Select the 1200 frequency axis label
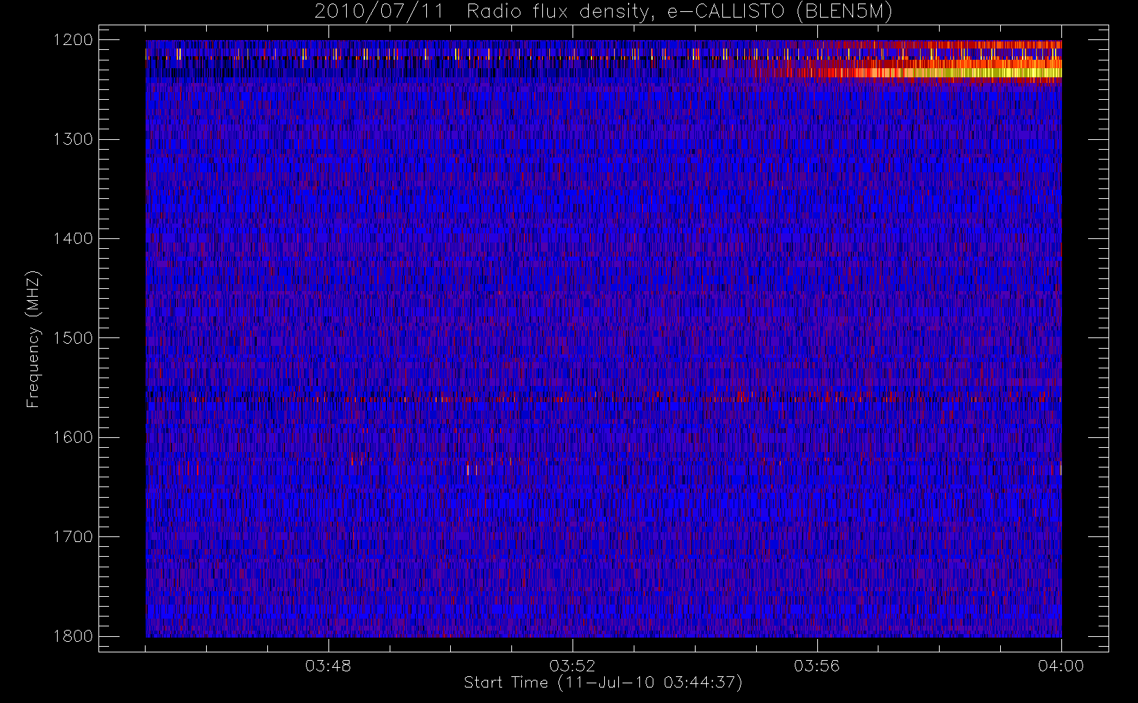1138x703 pixels. point(73,40)
